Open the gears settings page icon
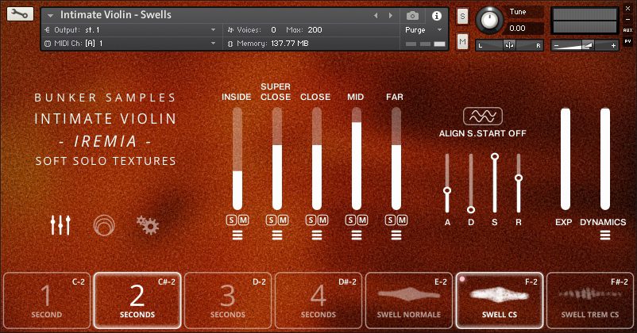 click(x=148, y=225)
